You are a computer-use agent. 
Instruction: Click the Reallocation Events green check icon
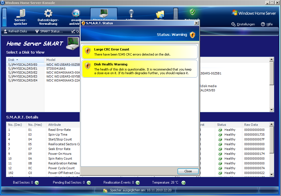(138, 182)
